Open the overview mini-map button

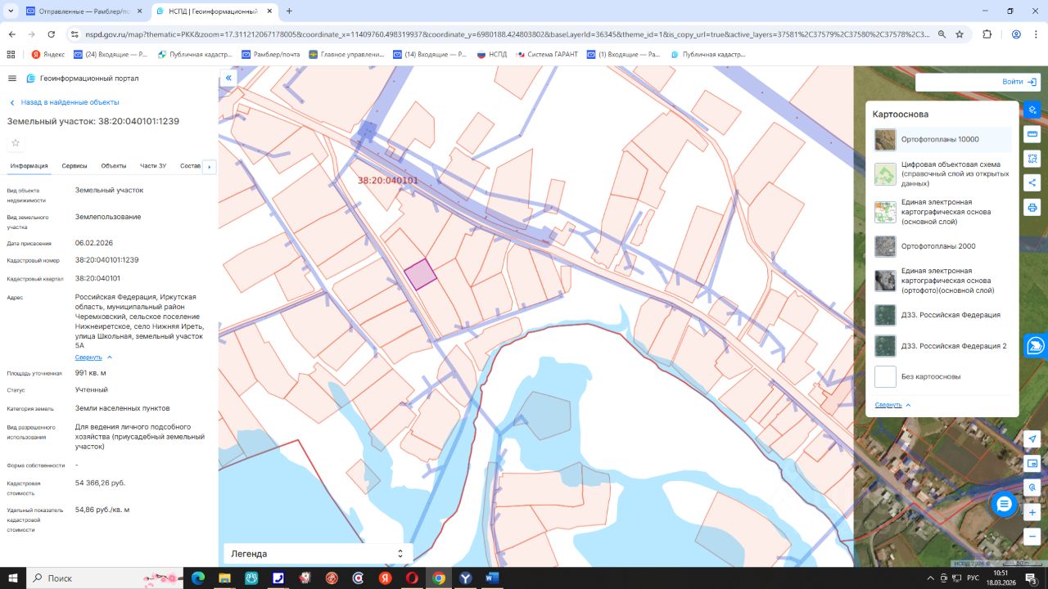[x=1032, y=464]
